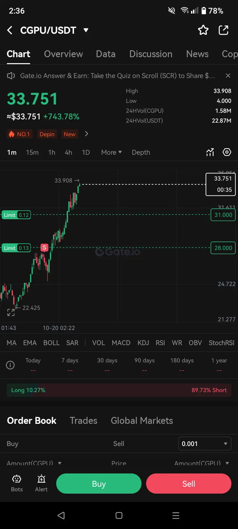The width and height of the screenshot is (238, 529).
Task: Expand chart to fullscreen
Action: pos(11,312)
